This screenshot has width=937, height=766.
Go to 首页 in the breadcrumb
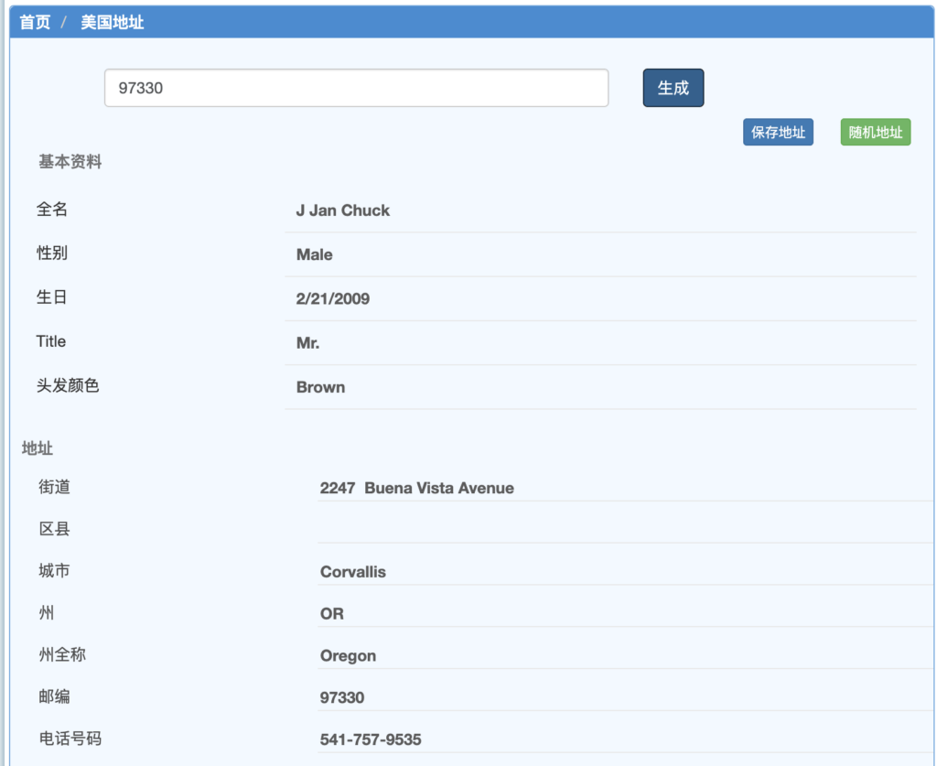pos(35,23)
